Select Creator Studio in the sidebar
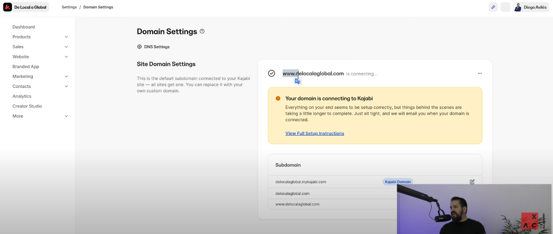This screenshot has width=553, height=234. 27,106
